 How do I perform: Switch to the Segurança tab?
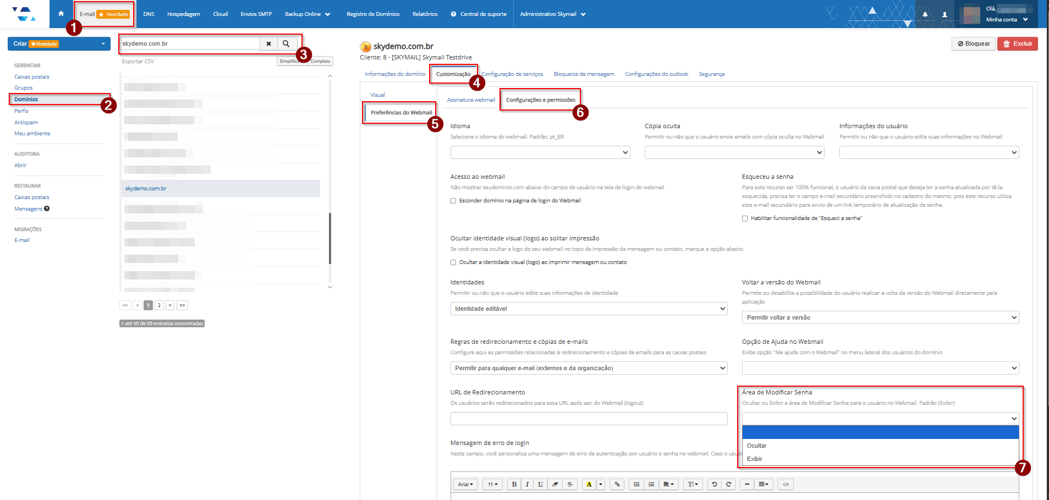[711, 74]
